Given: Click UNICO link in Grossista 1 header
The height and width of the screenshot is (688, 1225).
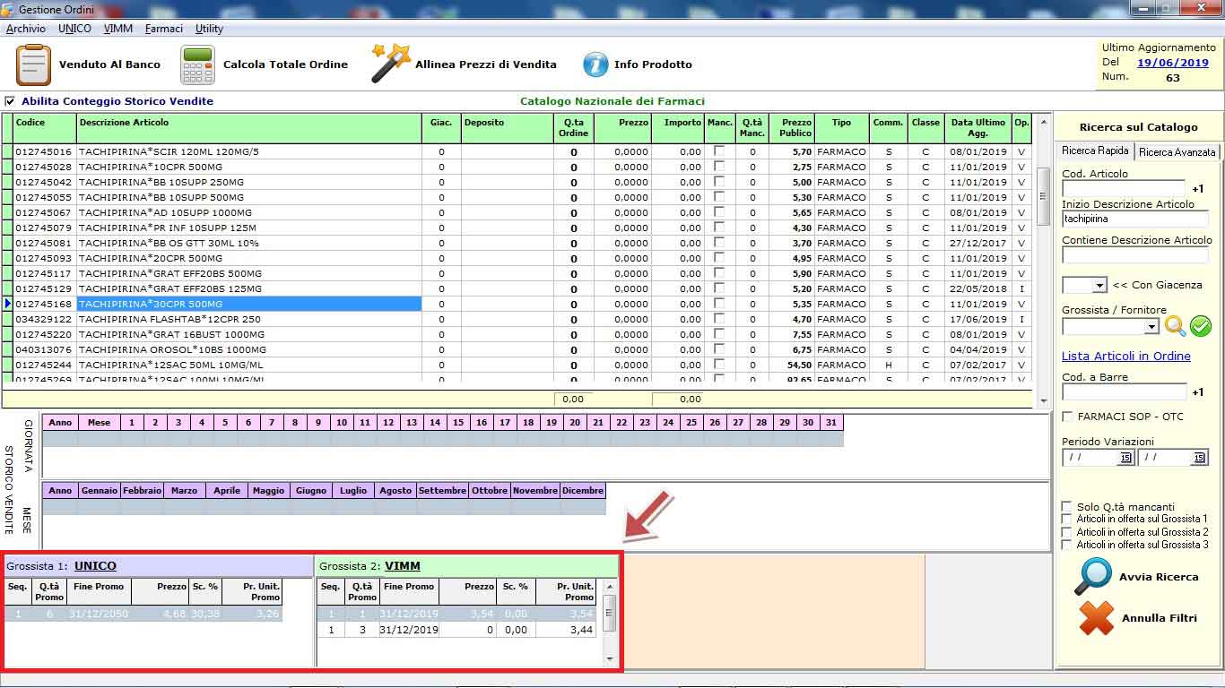Looking at the screenshot, I should click(95, 566).
